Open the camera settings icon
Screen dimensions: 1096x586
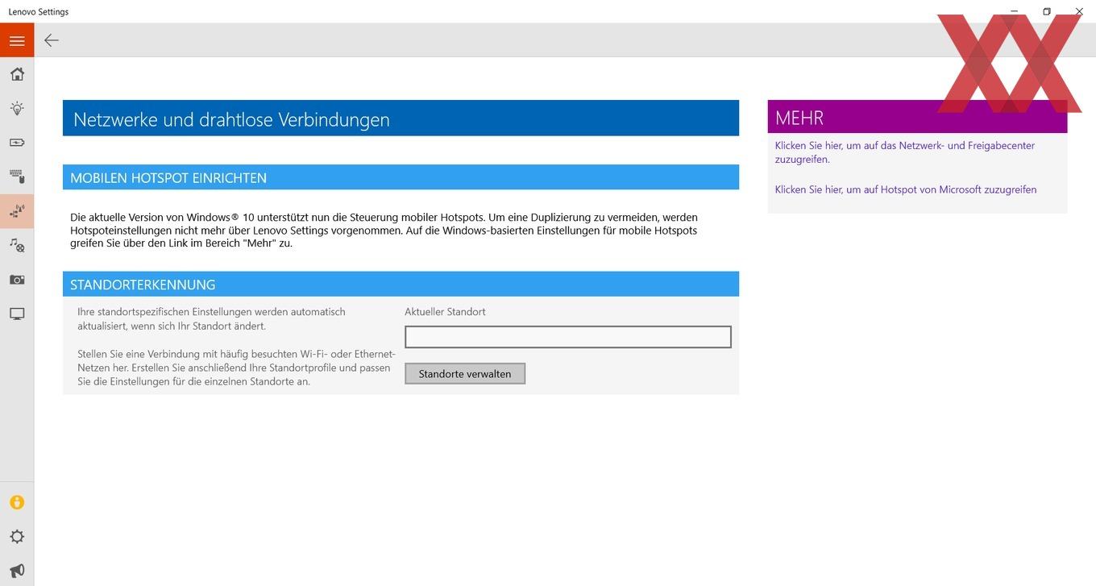17,280
